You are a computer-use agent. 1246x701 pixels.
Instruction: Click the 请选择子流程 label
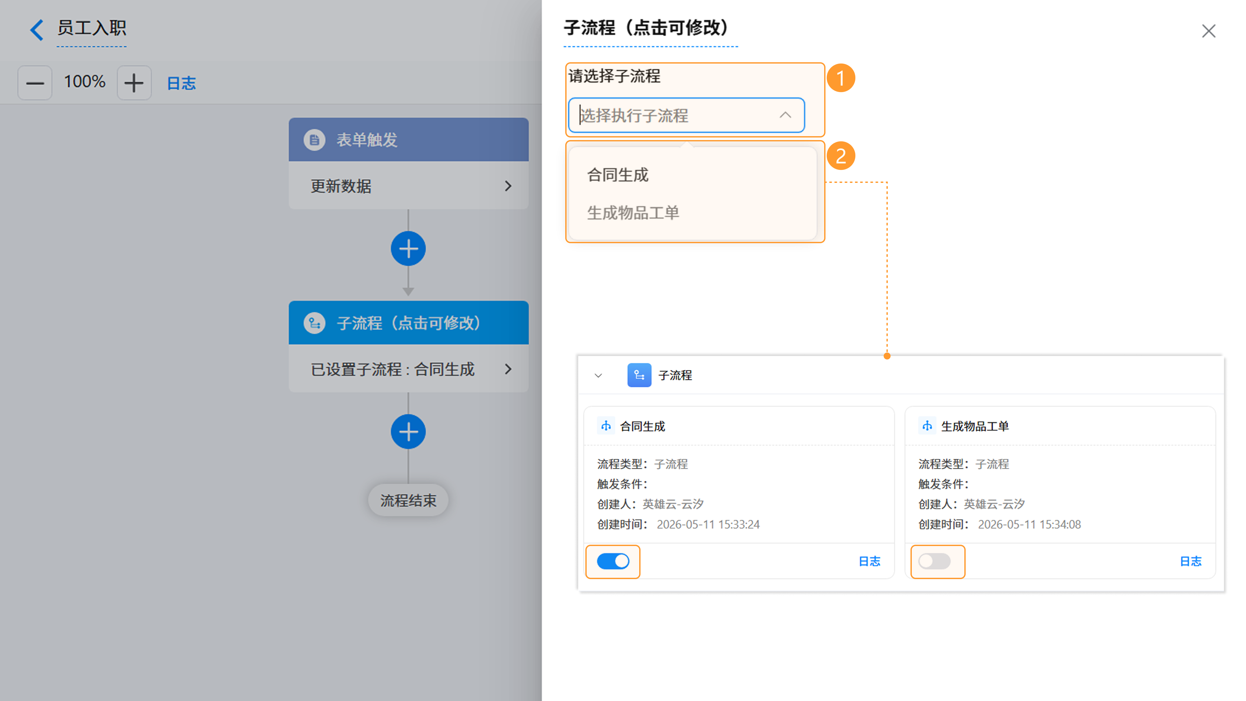point(614,76)
